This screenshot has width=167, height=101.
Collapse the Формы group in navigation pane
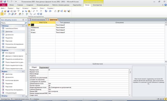pos(23,72)
